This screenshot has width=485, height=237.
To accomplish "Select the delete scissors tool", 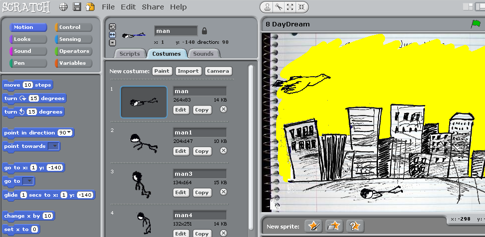I will pyautogui.click(x=279, y=7).
